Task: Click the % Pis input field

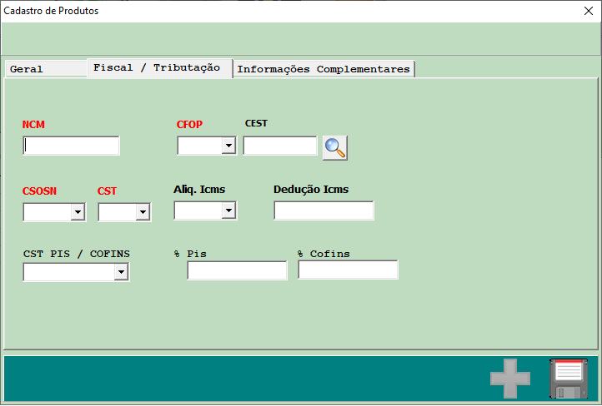Action: point(237,270)
